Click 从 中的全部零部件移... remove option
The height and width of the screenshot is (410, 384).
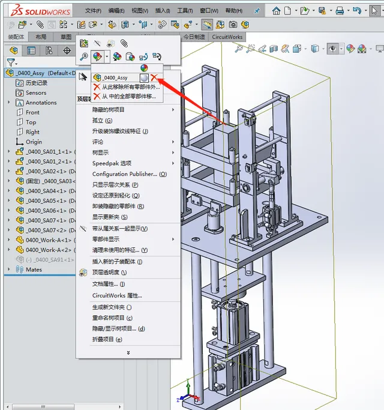click(127, 97)
